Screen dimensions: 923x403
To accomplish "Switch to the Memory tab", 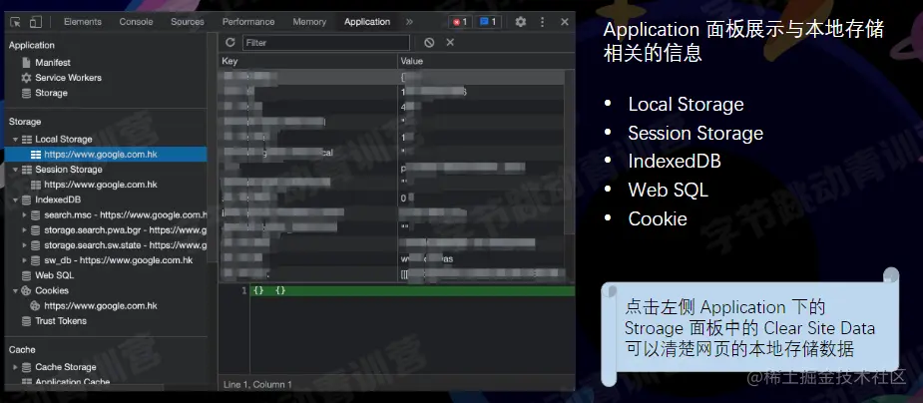I will tap(309, 22).
